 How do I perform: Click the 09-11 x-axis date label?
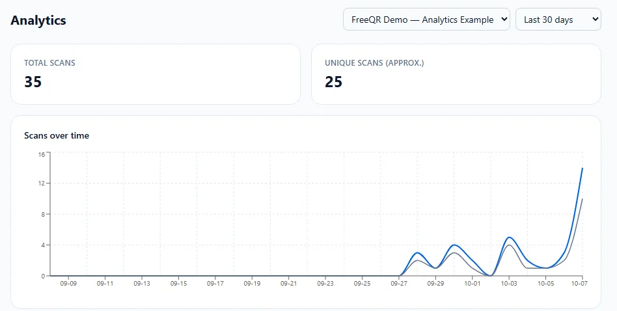[x=105, y=284]
